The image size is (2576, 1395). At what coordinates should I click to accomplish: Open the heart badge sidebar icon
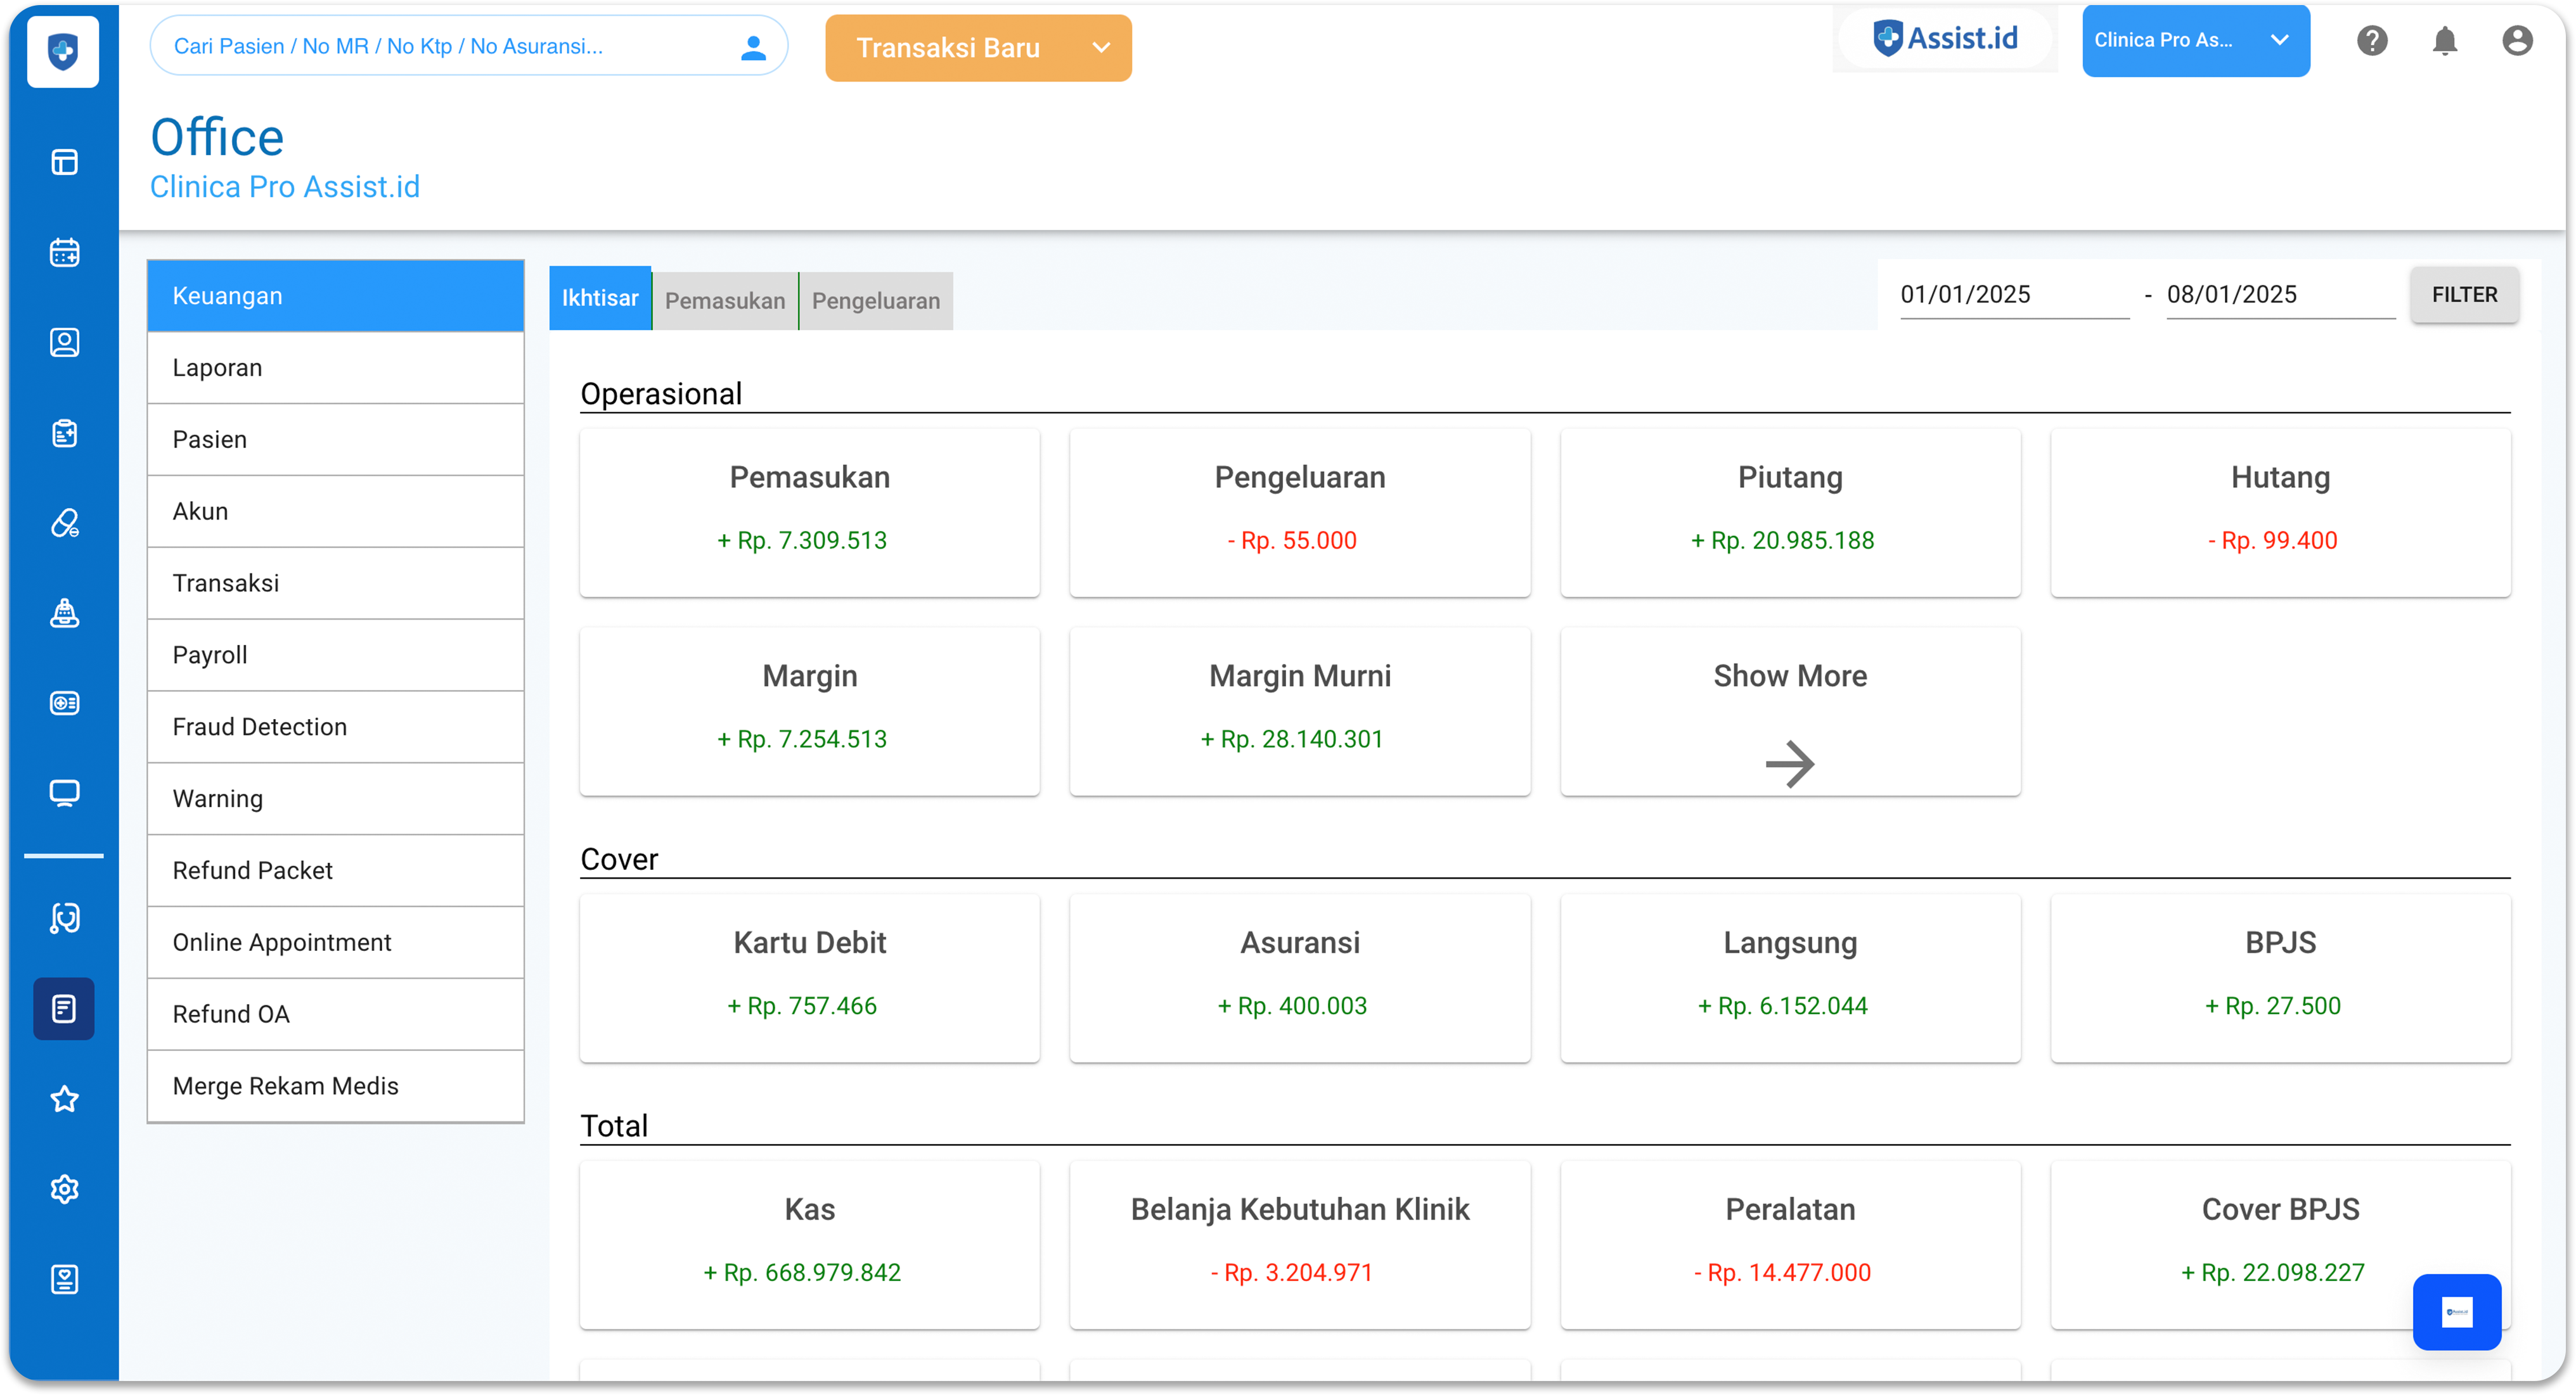pyautogui.click(x=64, y=1279)
